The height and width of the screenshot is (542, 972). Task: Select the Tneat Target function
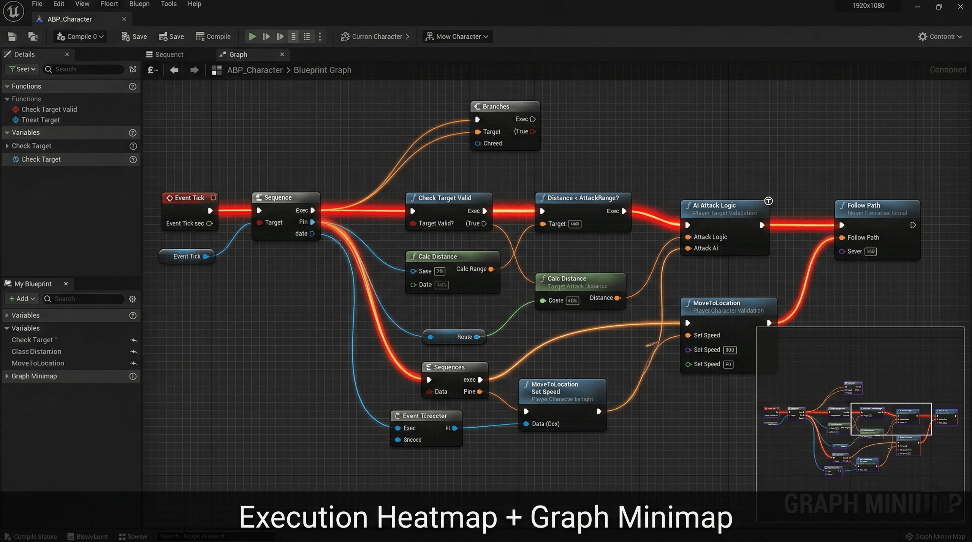point(41,120)
